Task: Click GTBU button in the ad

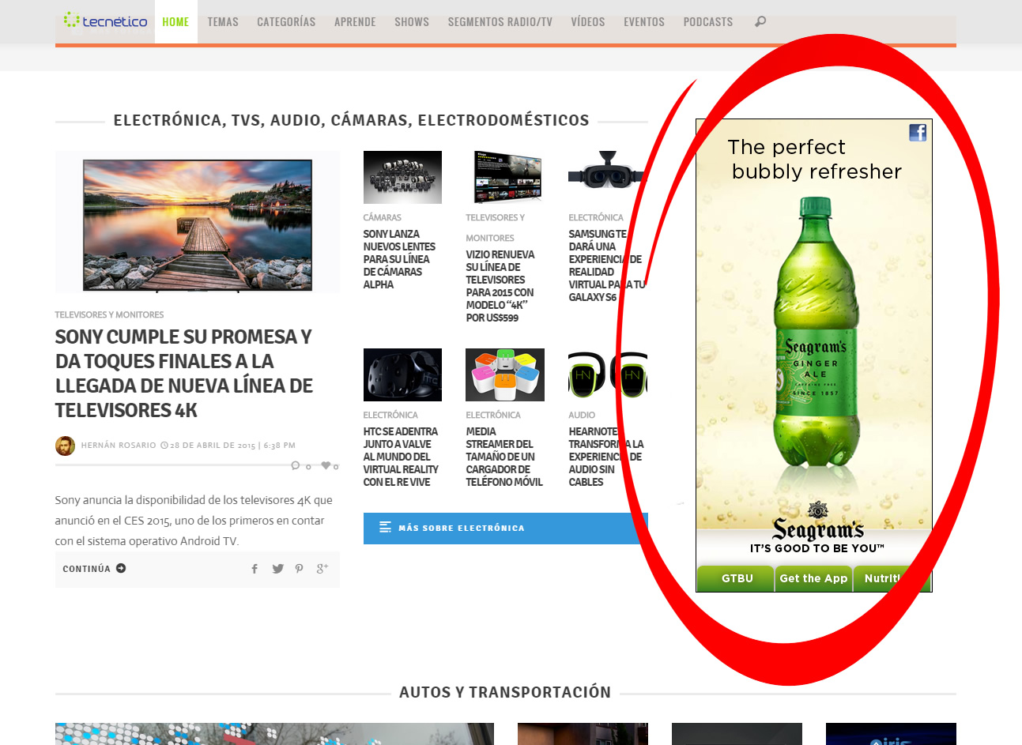Action: (737, 578)
